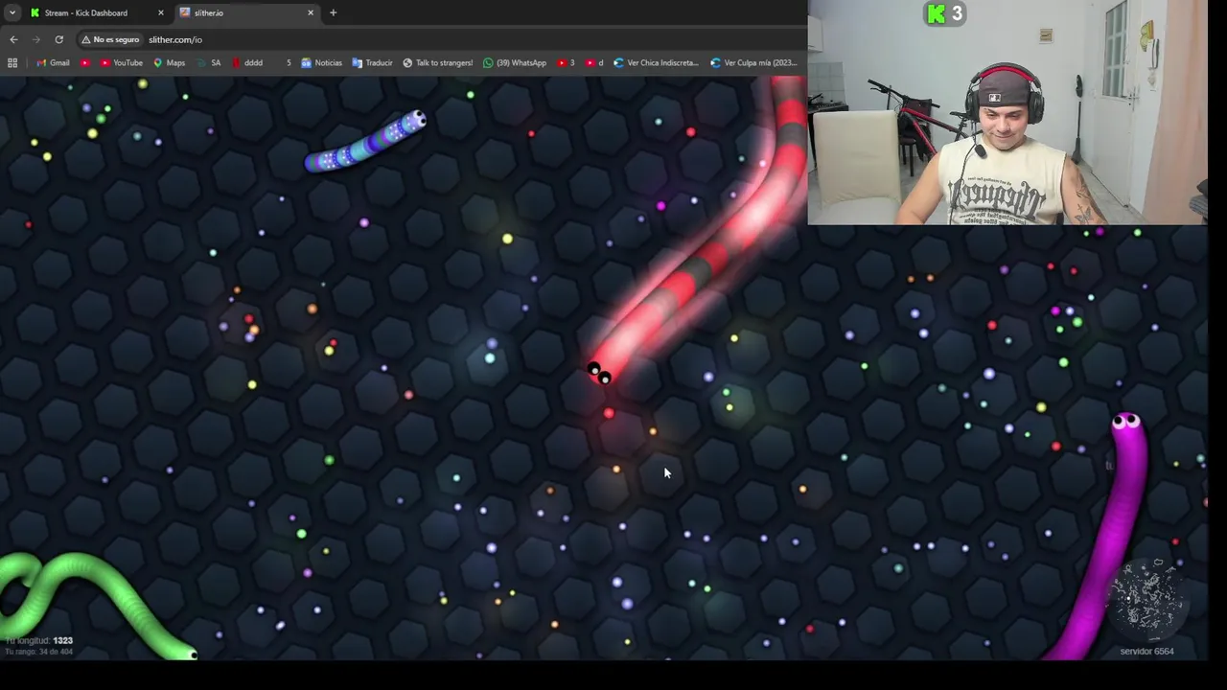Close the Stream - Kick Dashboard tab
Image resolution: width=1227 pixels, height=690 pixels.
[x=160, y=12]
